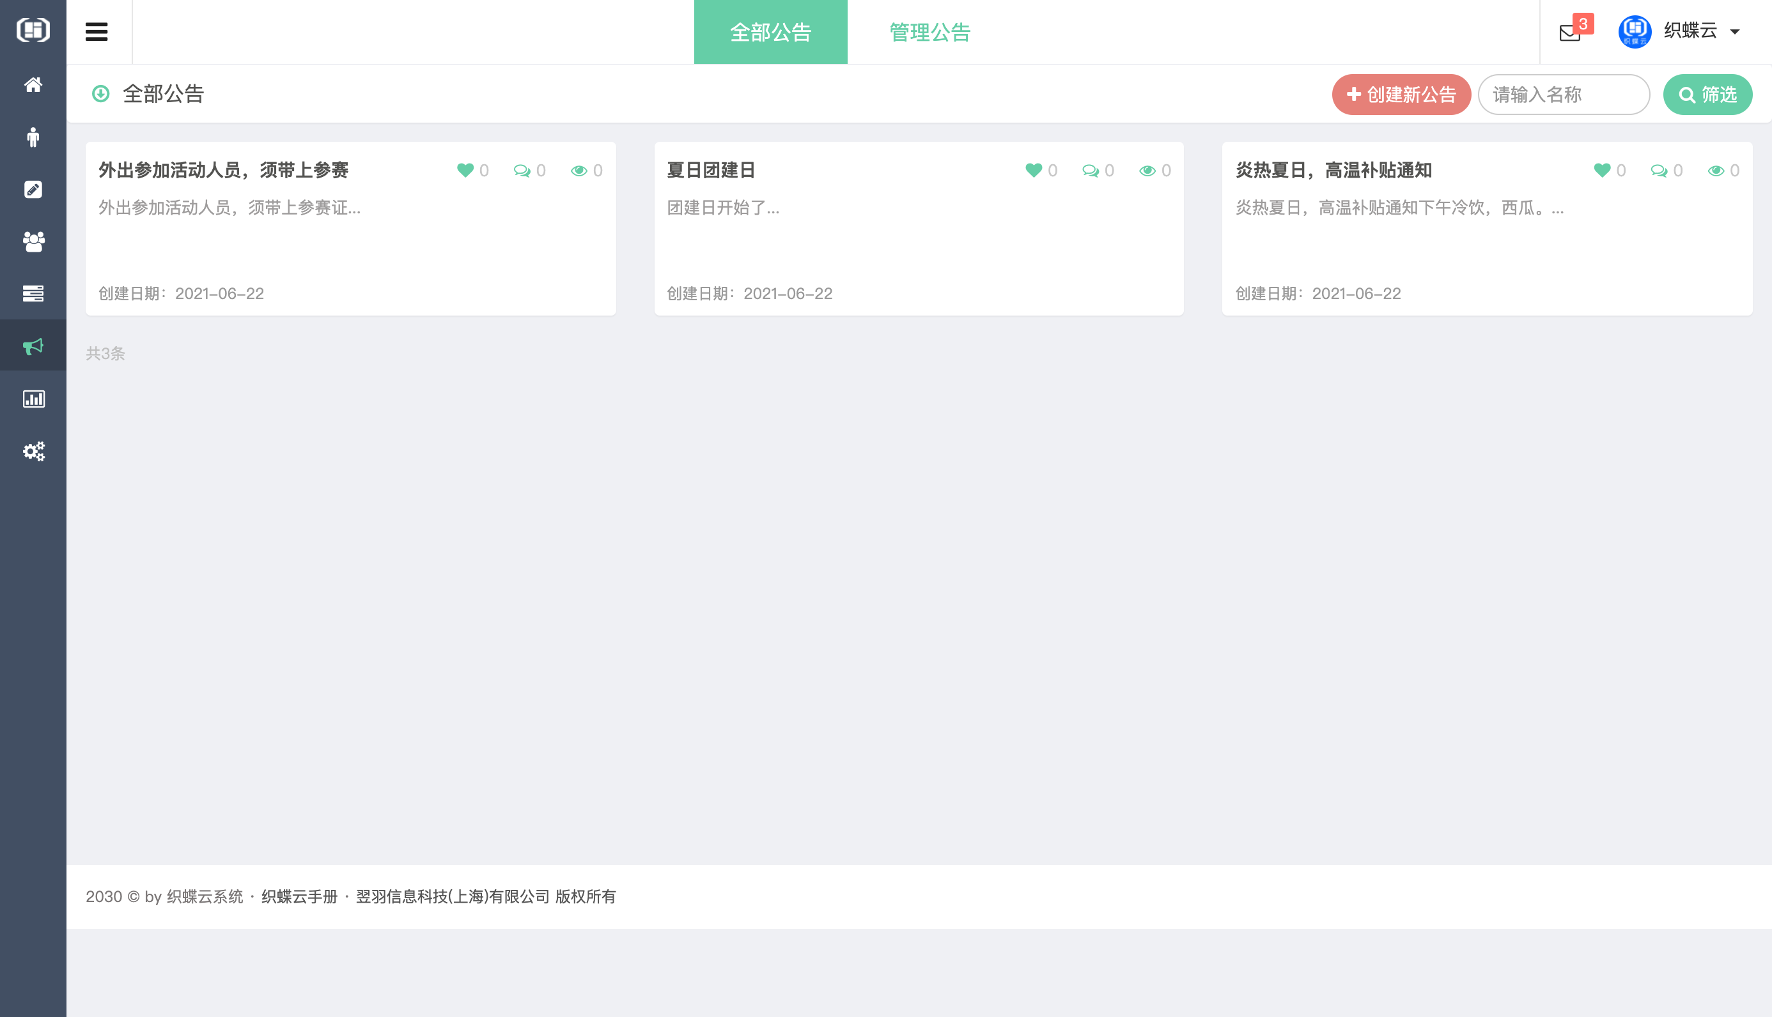
Task: Open the statistics bar-chart sidebar icon
Action: point(33,399)
